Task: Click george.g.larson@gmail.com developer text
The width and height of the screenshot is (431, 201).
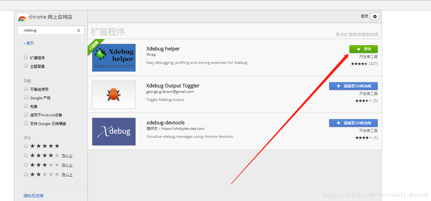Action: tap(170, 92)
